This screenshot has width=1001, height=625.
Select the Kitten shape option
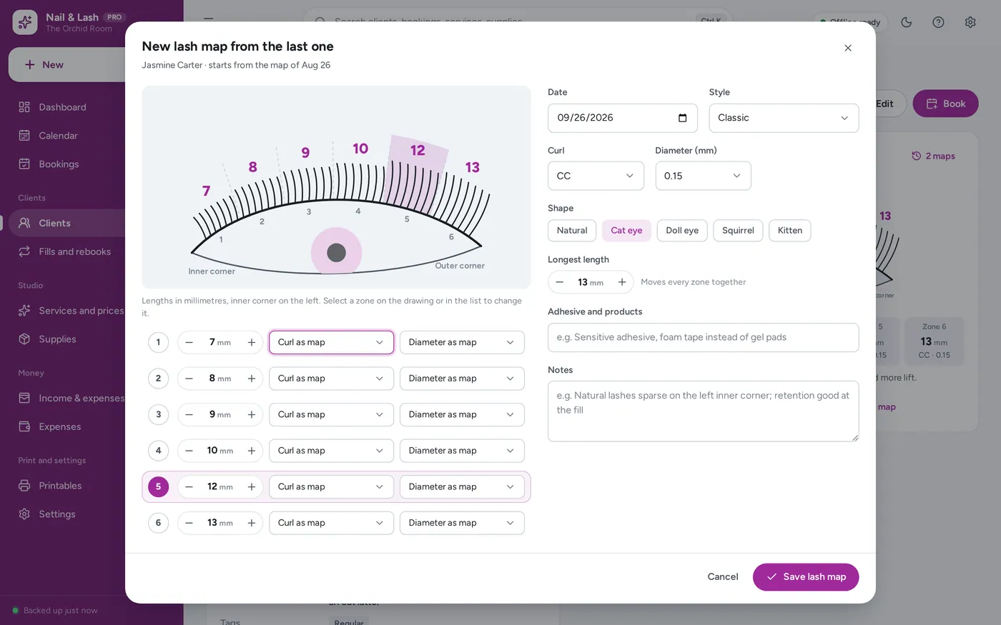coord(790,231)
